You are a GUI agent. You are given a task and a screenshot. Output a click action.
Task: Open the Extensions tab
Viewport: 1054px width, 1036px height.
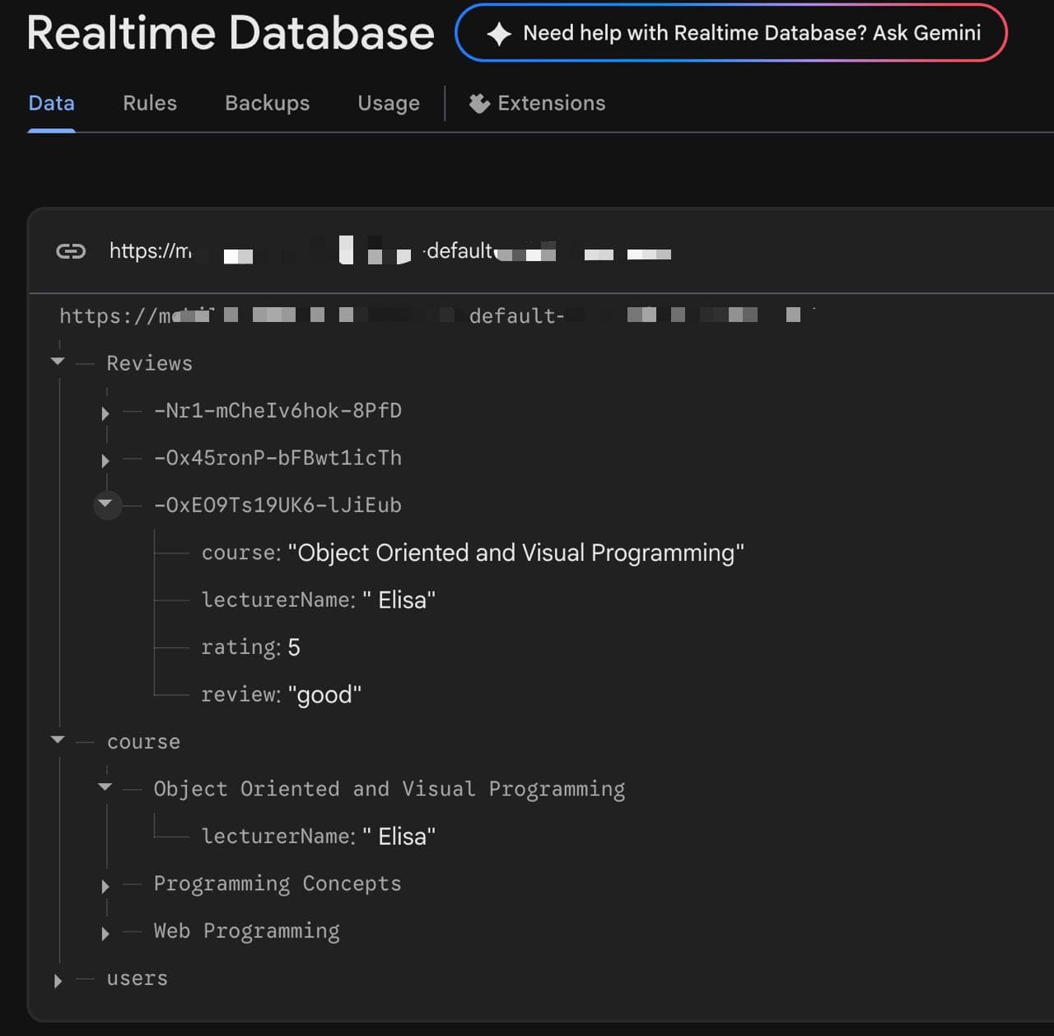(x=537, y=103)
